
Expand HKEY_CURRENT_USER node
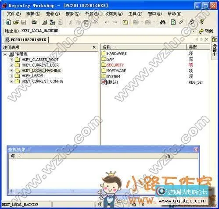(11, 65)
